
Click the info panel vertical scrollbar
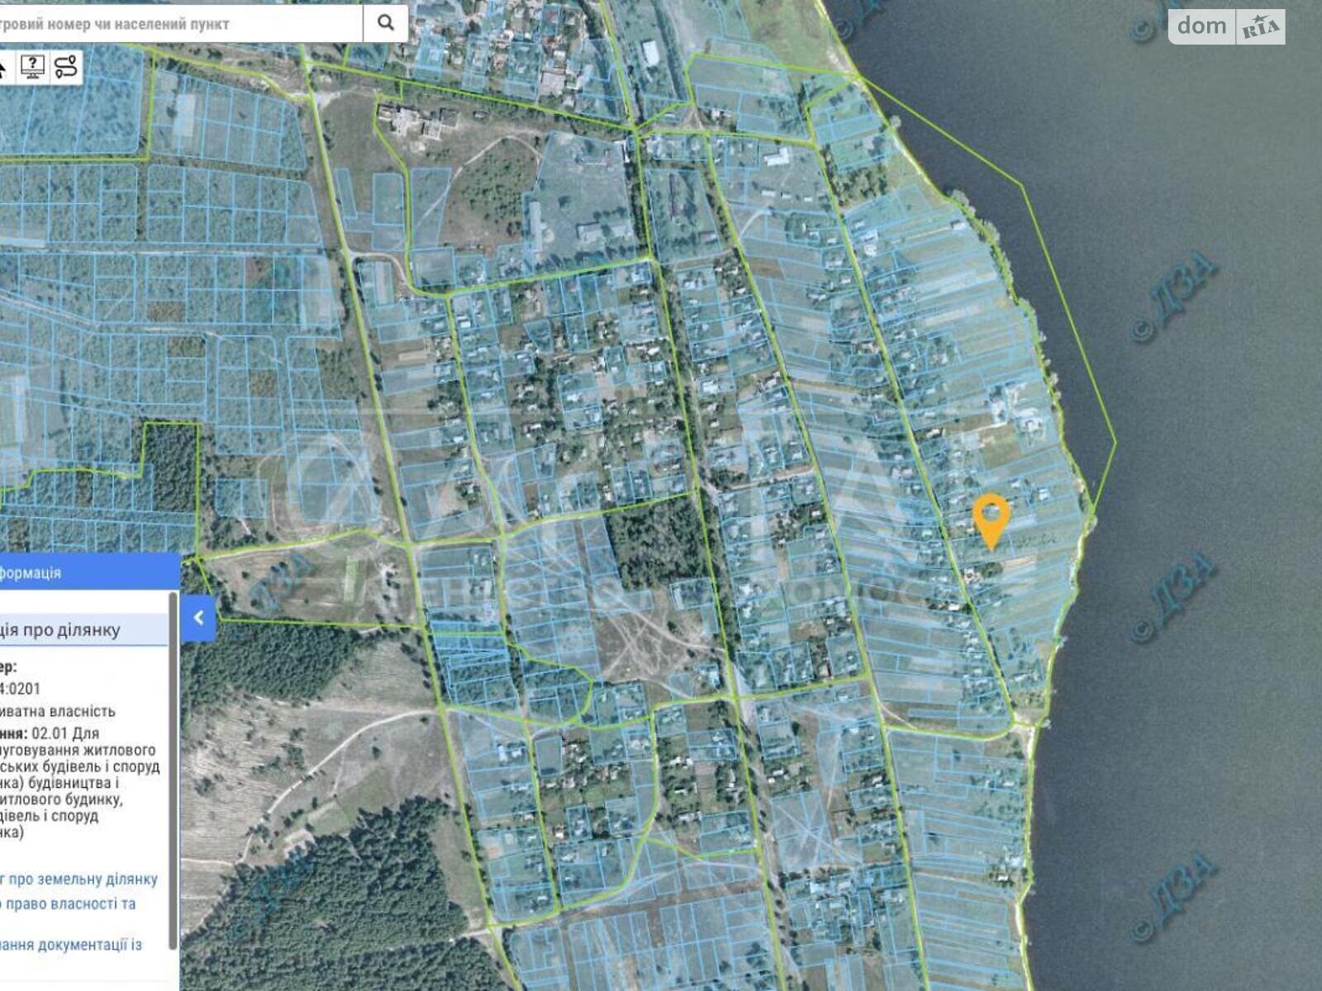pyautogui.click(x=174, y=771)
